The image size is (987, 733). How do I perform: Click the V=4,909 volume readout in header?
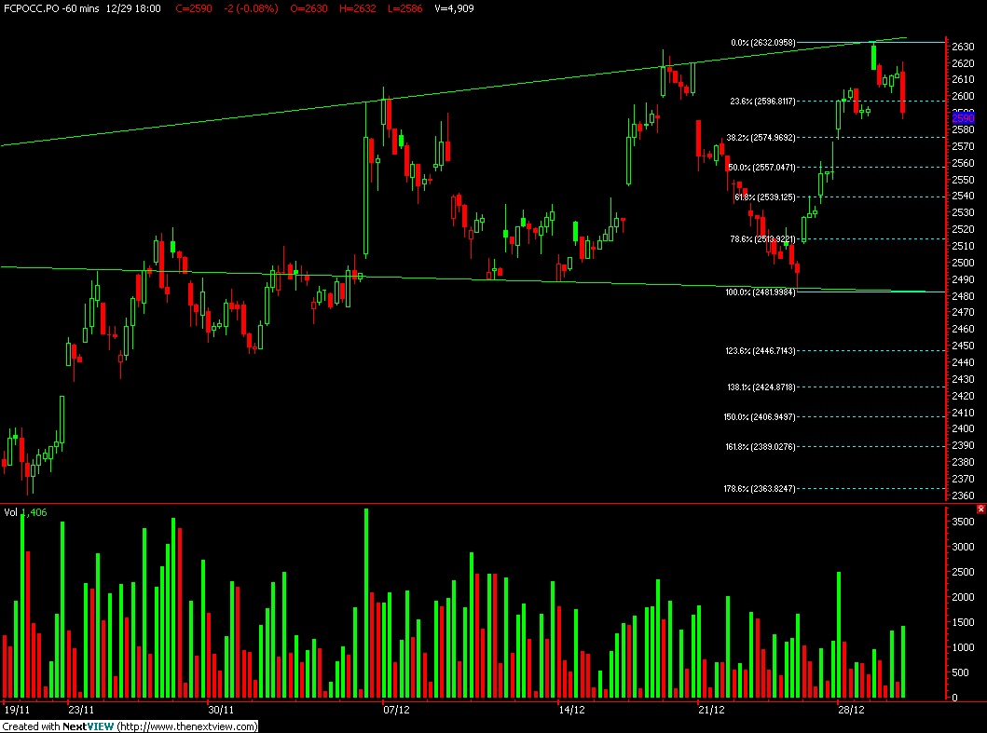click(455, 8)
